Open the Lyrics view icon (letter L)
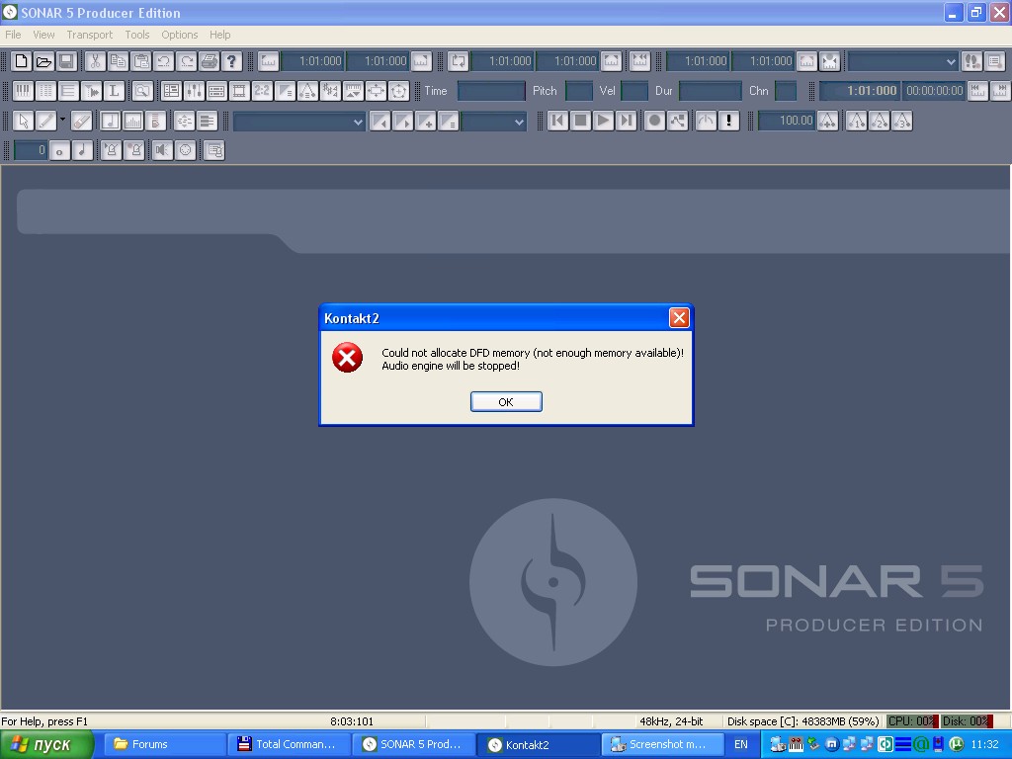The height and width of the screenshot is (759, 1012). tap(114, 91)
